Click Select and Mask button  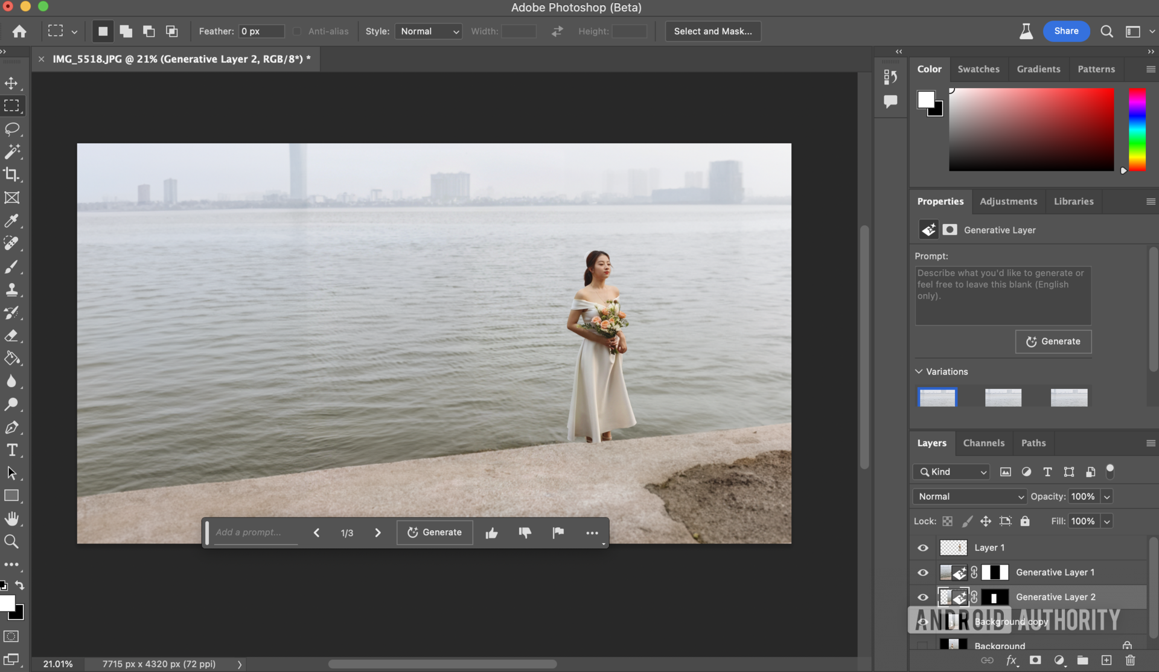point(712,31)
